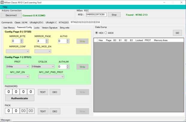Open the String write sub-tab
186x122 pixels.
coord(64,28)
